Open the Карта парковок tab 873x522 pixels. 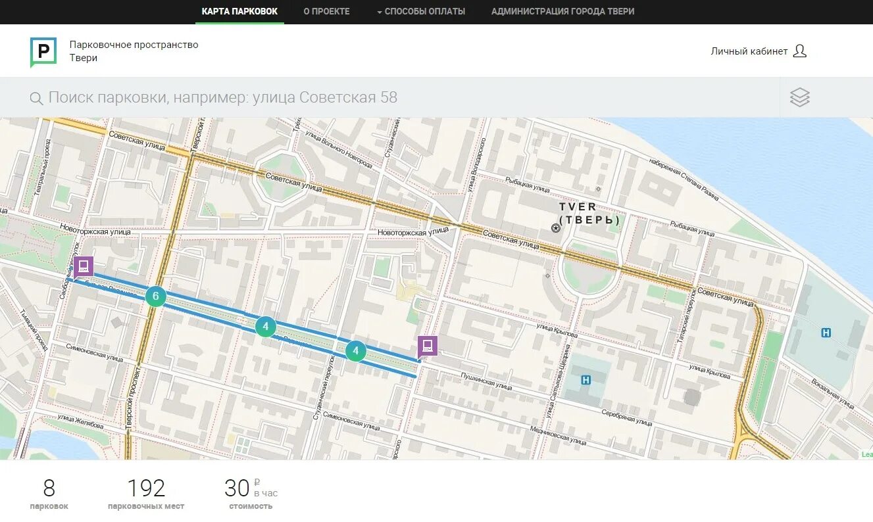coord(239,12)
